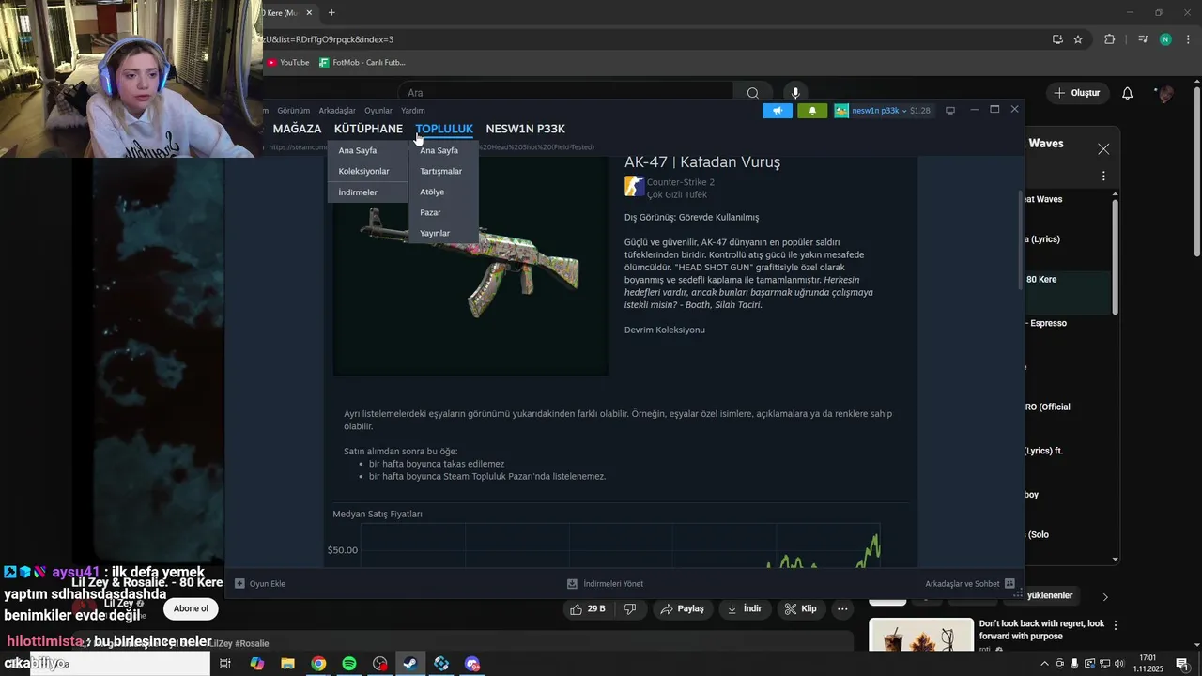Select Pazar in community submenu
The height and width of the screenshot is (676, 1202).
pyautogui.click(x=430, y=212)
